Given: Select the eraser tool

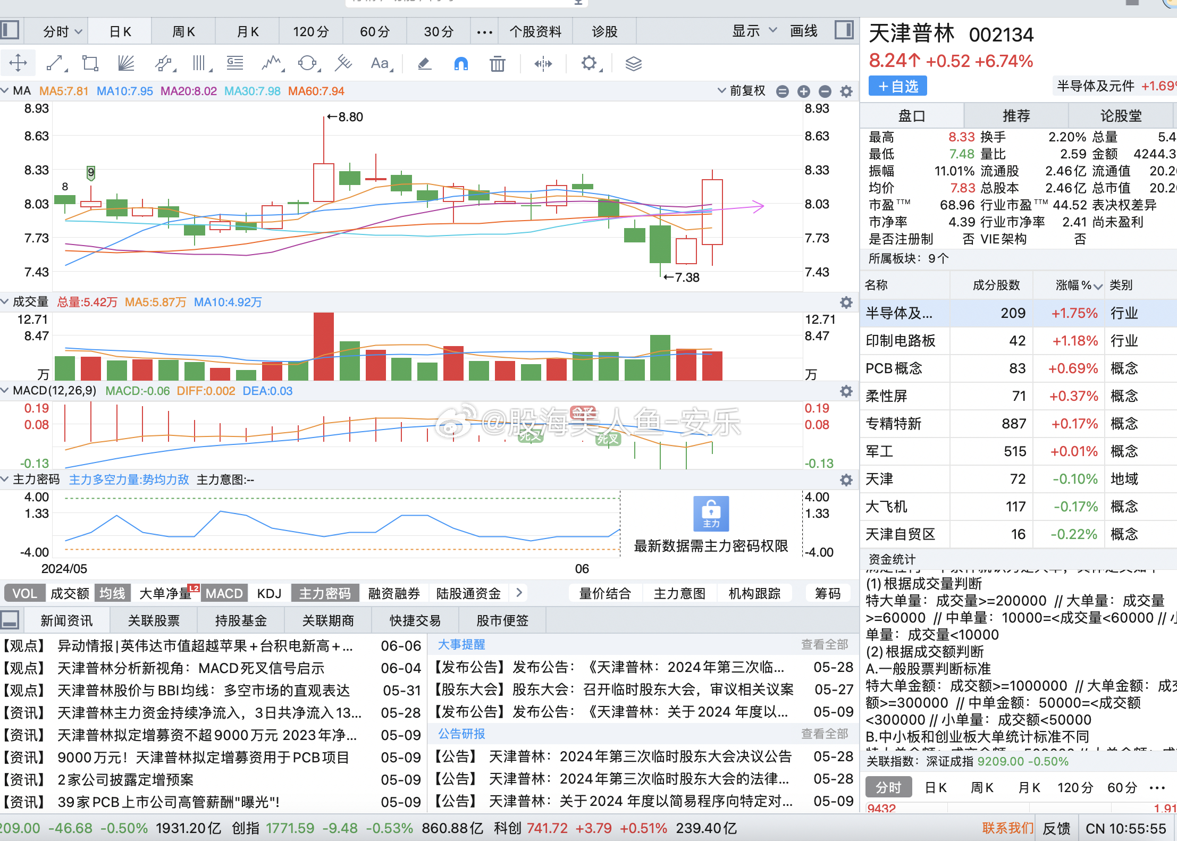Looking at the screenshot, I should (424, 64).
